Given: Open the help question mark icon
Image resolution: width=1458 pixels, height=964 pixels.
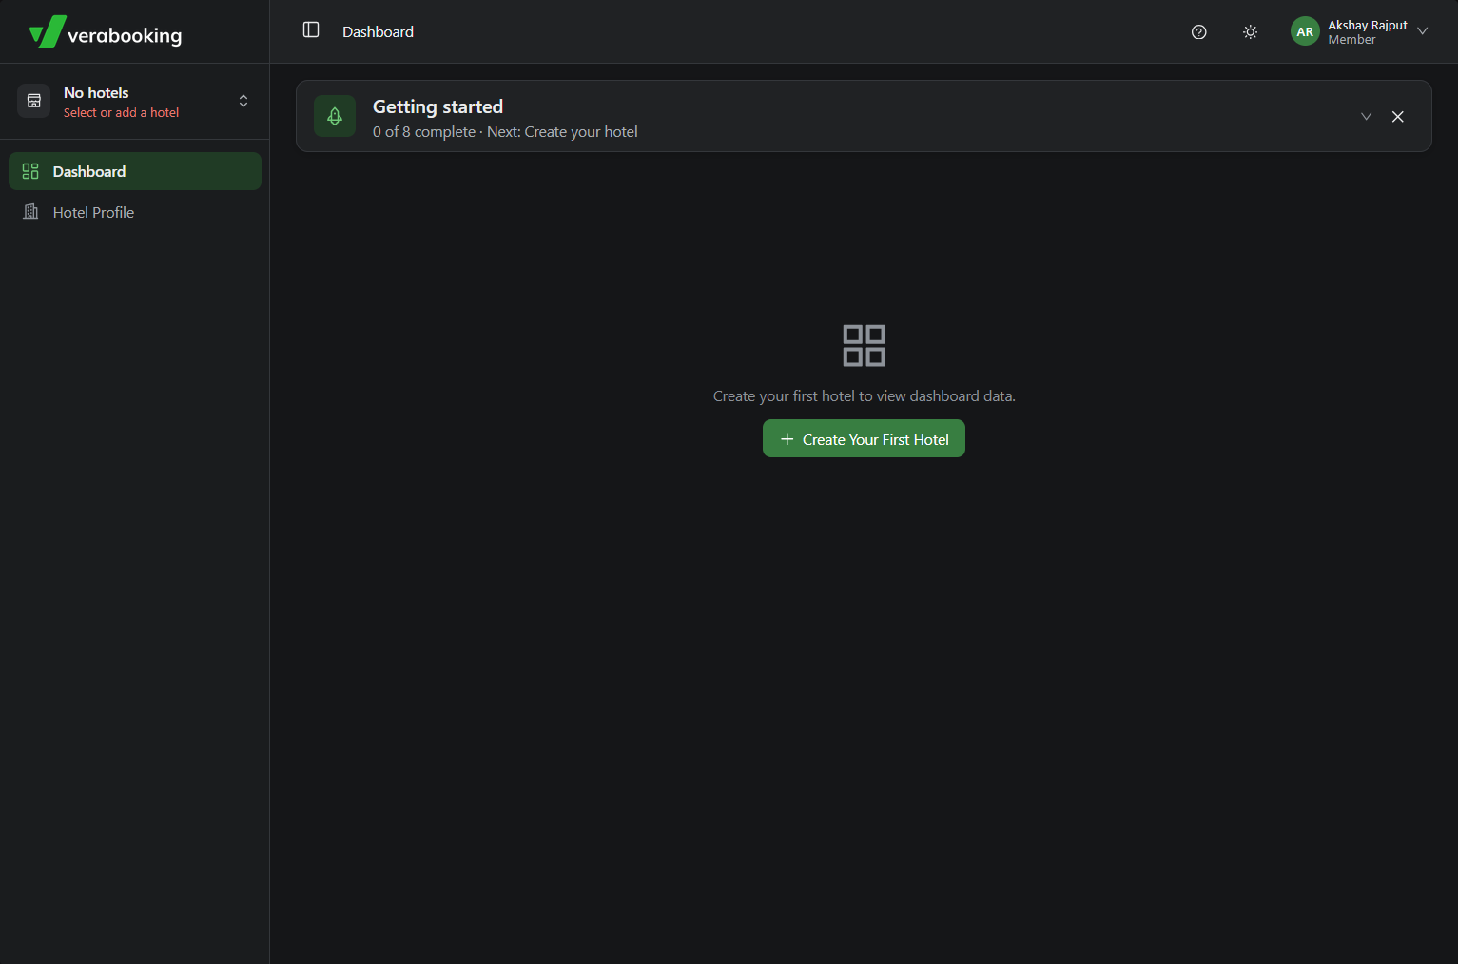Looking at the screenshot, I should [1199, 32].
